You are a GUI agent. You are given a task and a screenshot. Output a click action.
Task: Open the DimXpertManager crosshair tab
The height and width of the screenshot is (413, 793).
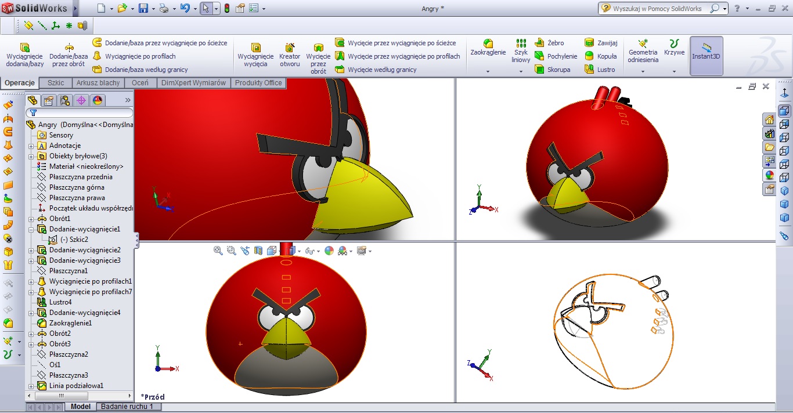81,100
